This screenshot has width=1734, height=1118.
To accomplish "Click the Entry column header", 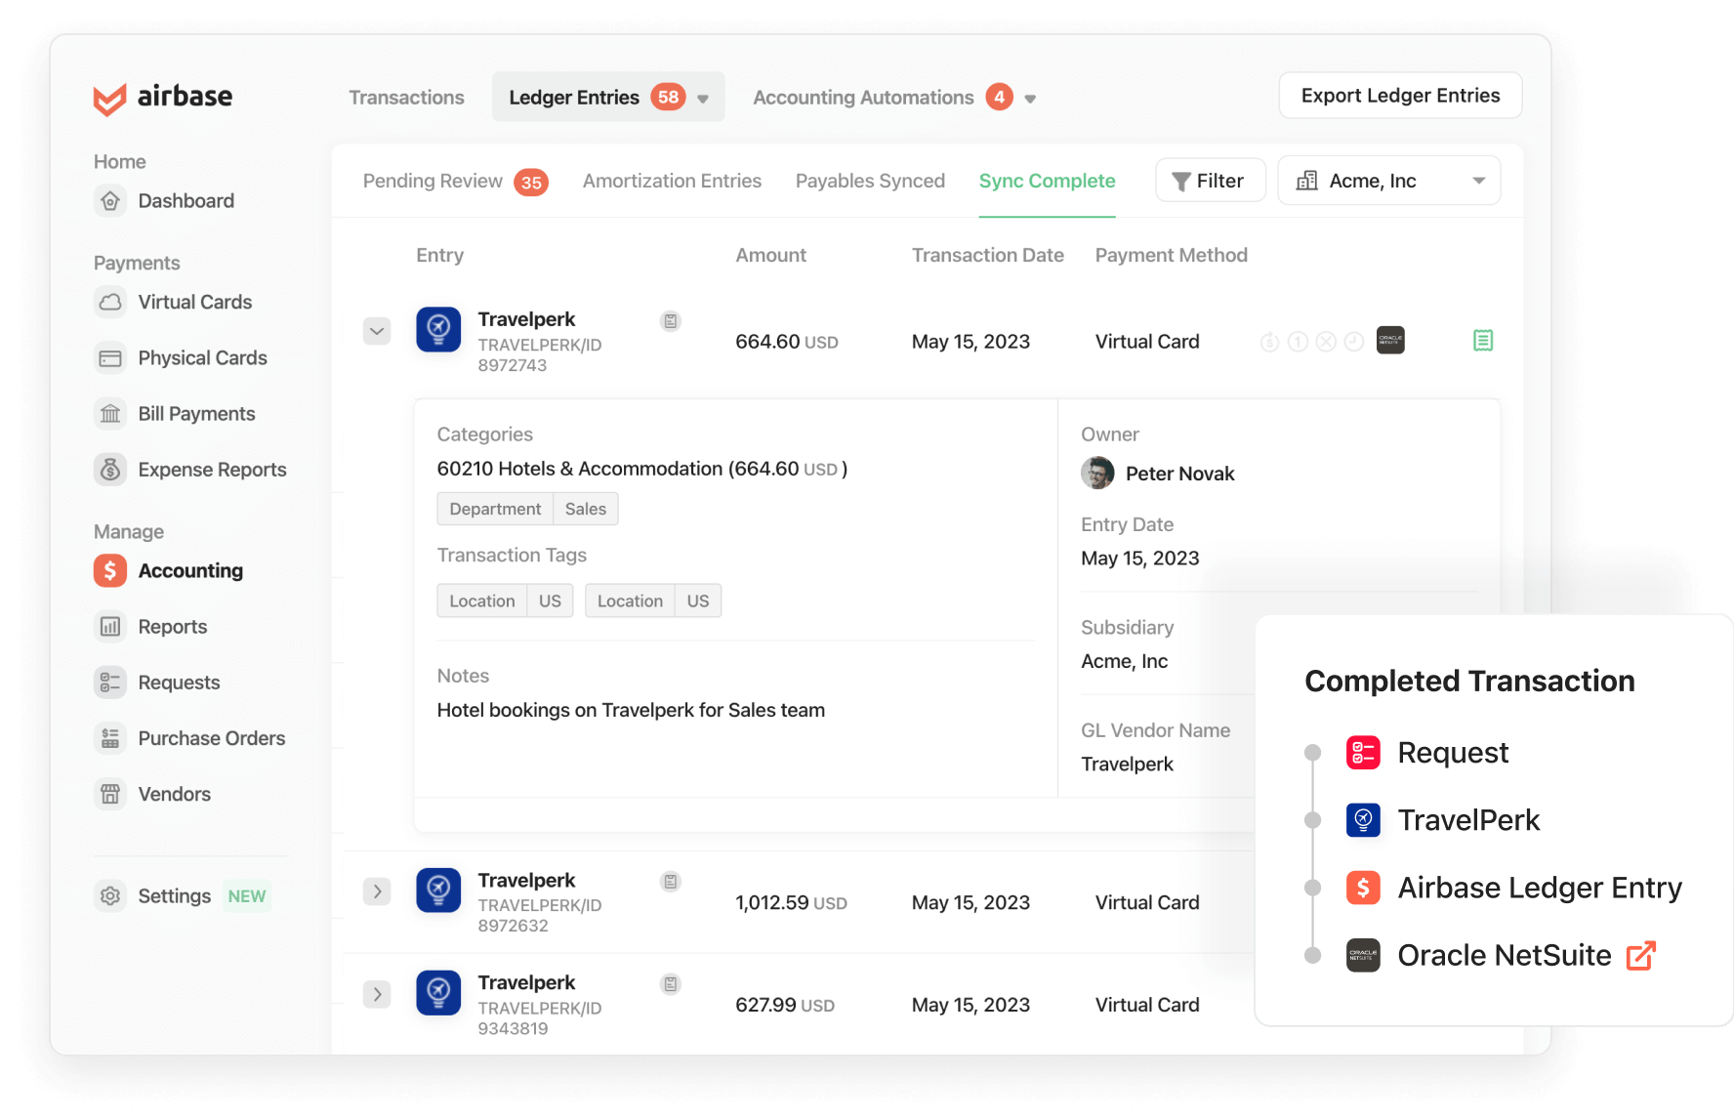I will pos(439,255).
